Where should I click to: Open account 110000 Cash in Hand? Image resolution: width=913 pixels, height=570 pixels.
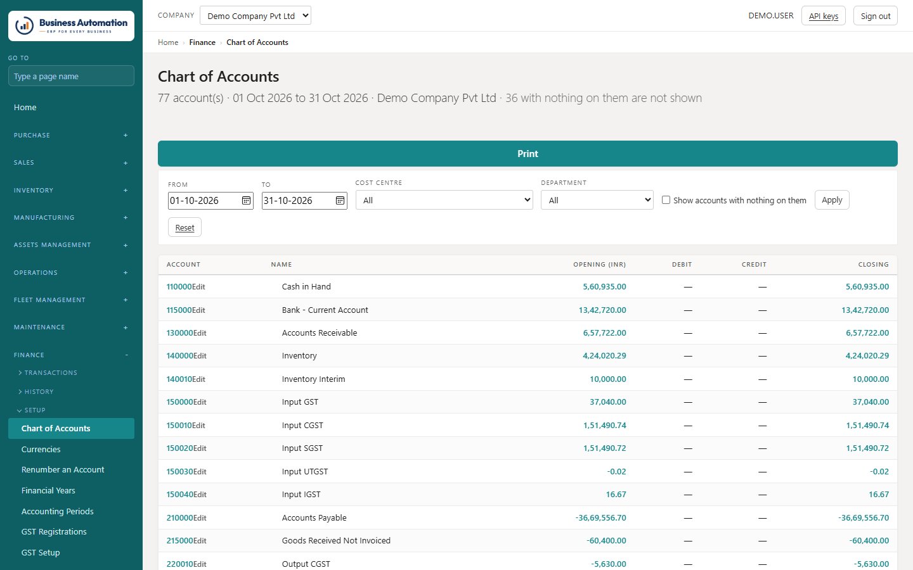pos(179,287)
